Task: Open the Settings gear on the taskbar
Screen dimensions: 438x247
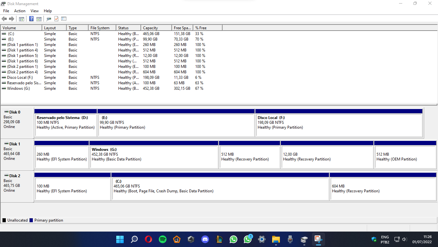Action: [262, 239]
